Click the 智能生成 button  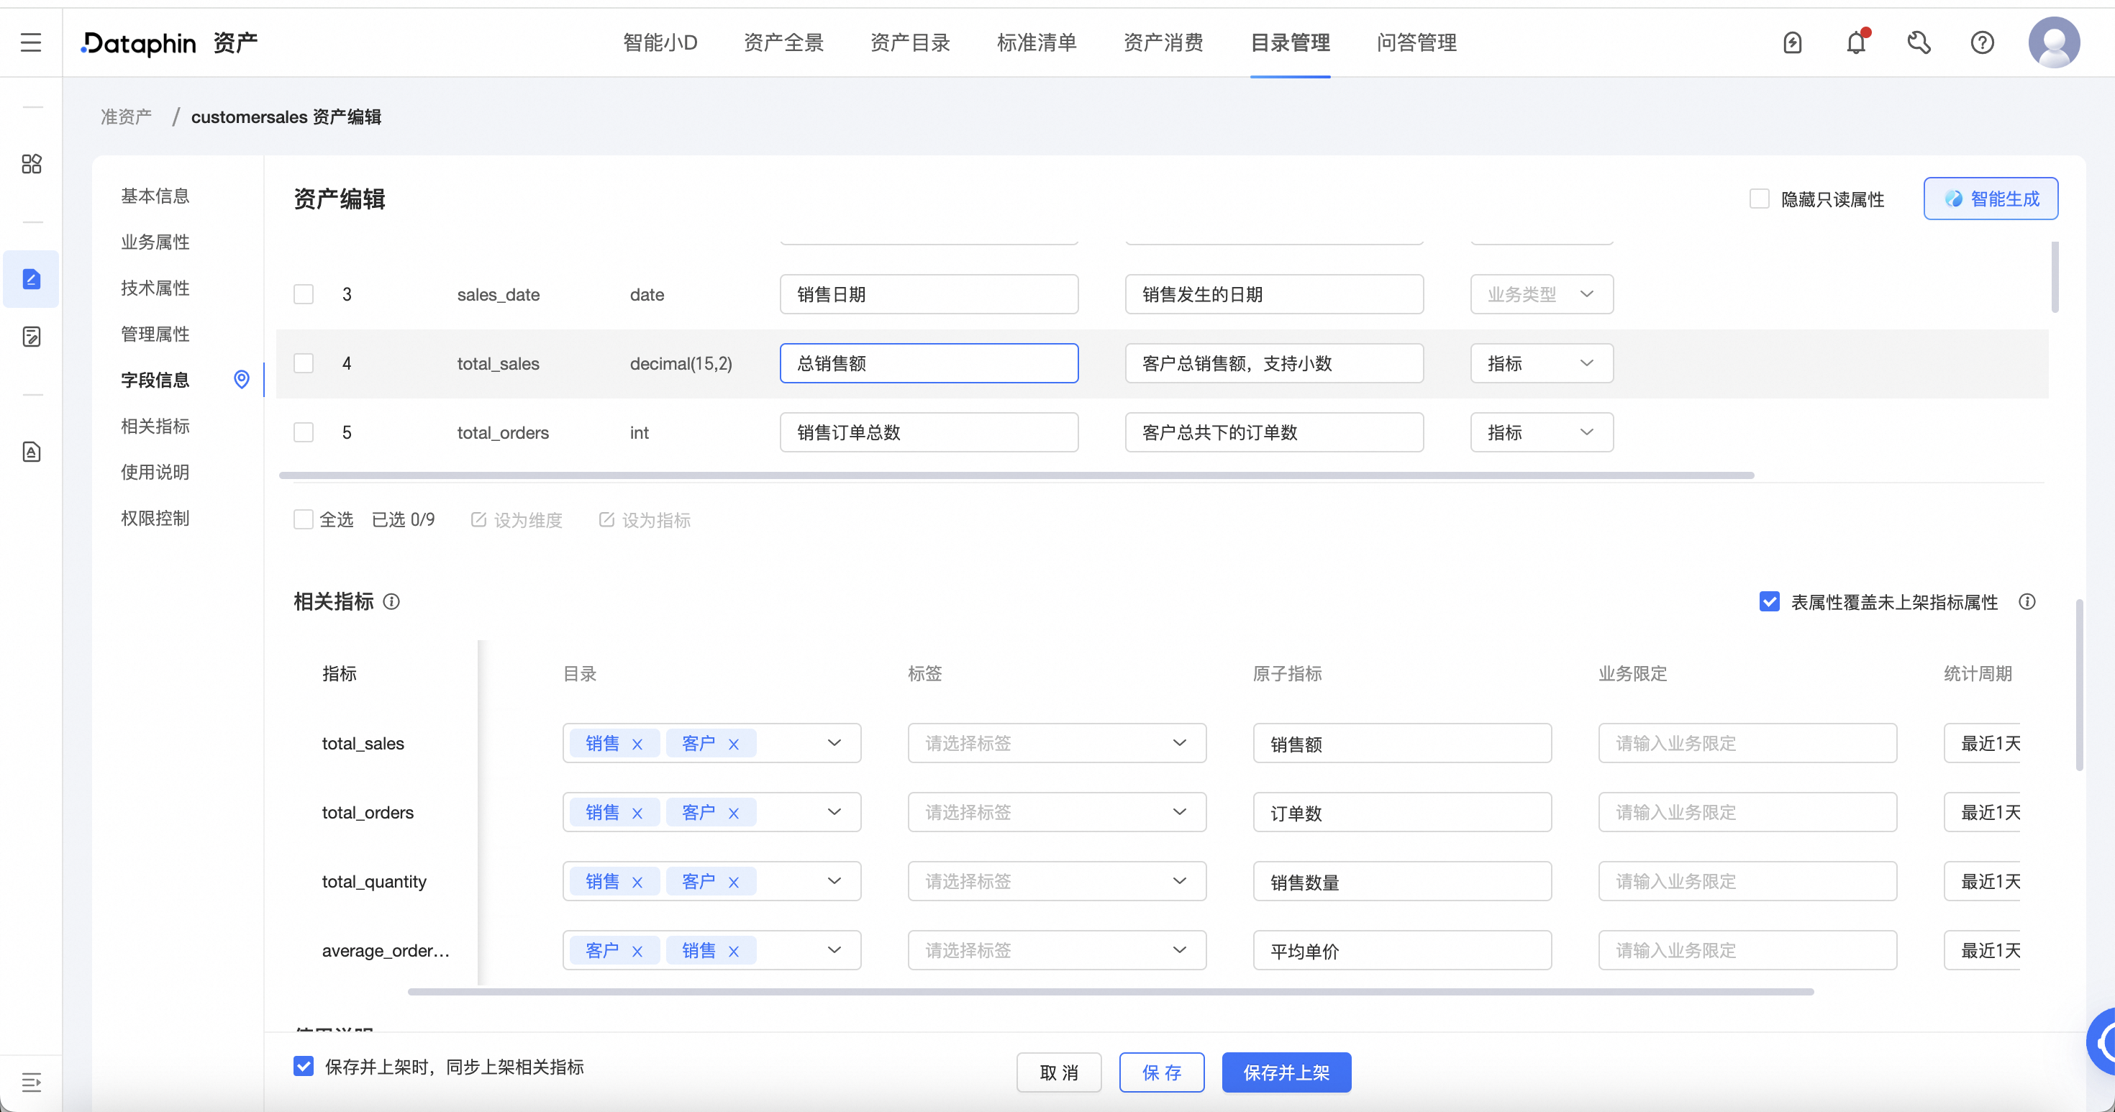(x=1991, y=198)
